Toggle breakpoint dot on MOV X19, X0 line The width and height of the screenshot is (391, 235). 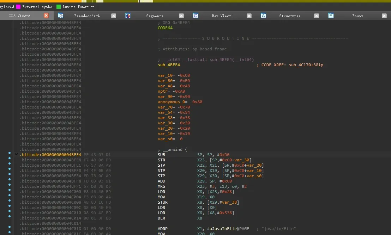point(10,195)
